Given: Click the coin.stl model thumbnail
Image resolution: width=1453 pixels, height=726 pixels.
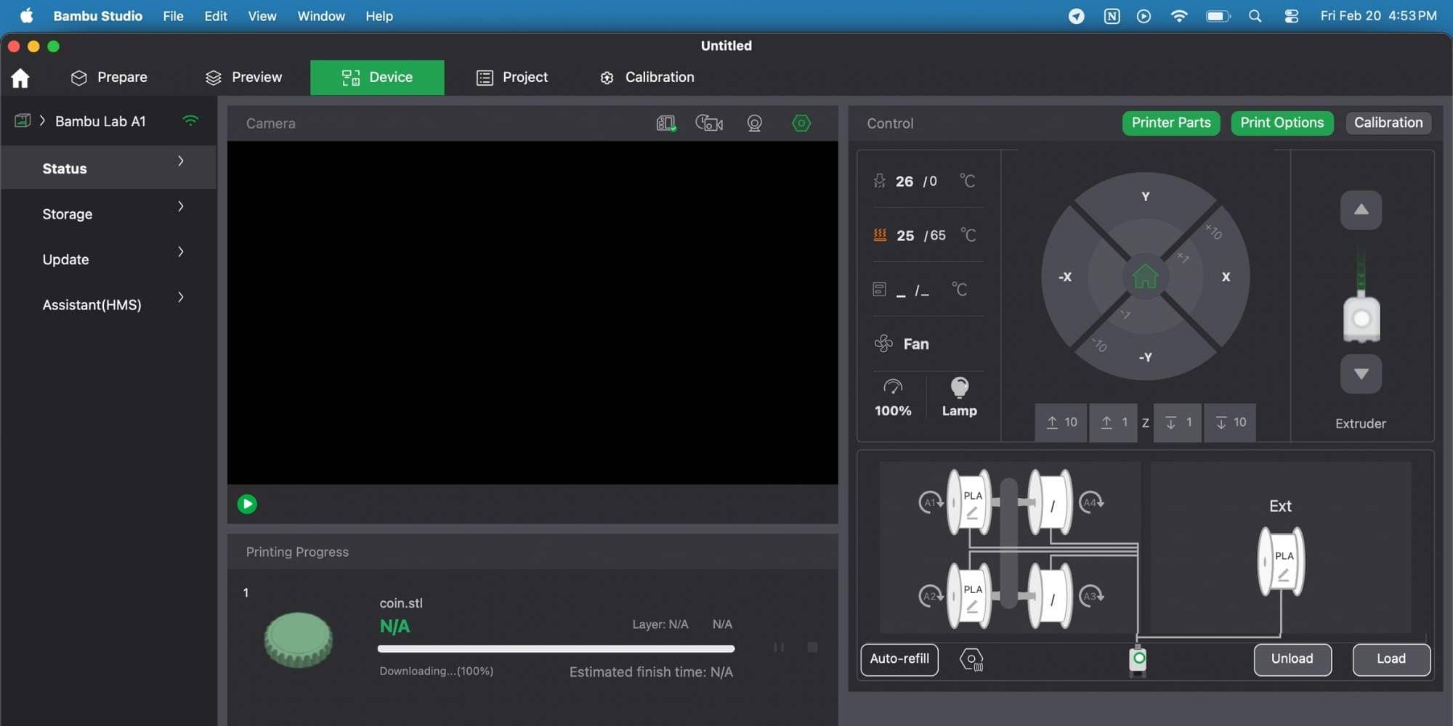Looking at the screenshot, I should 299,640.
